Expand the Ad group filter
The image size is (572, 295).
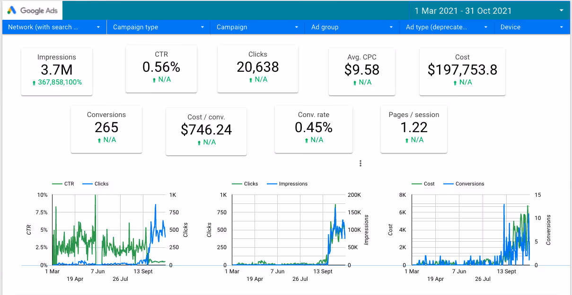coord(352,27)
